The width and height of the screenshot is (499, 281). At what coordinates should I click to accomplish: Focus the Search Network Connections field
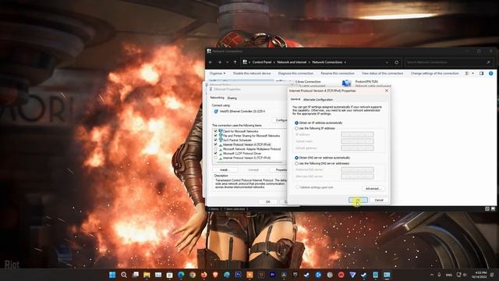(449, 62)
